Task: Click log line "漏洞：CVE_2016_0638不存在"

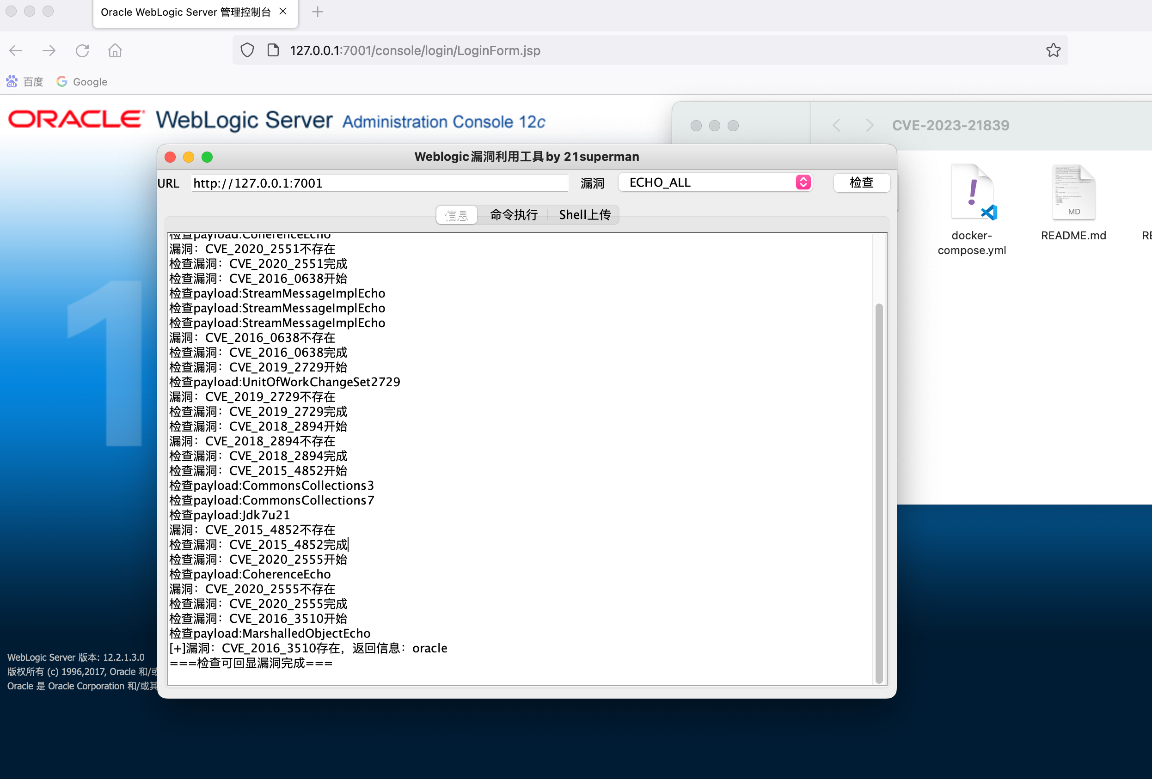Action: click(252, 337)
